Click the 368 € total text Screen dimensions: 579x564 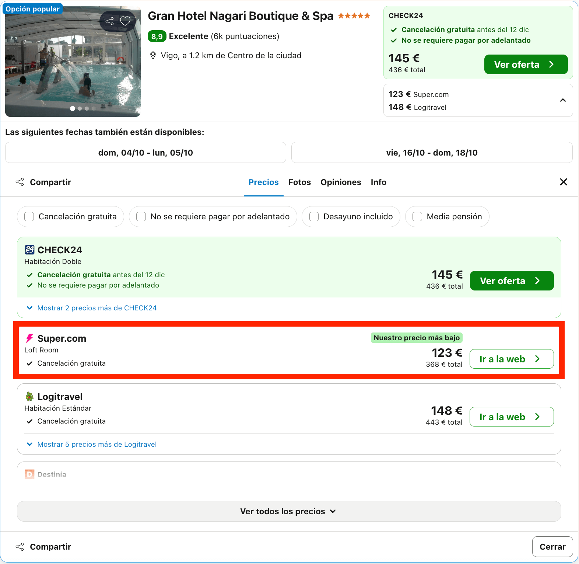point(444,364)
